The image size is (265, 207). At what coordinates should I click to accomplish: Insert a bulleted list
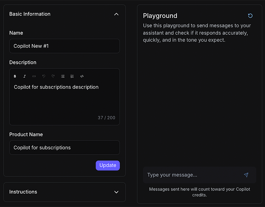pyautogui.click(x=63, y=76)
